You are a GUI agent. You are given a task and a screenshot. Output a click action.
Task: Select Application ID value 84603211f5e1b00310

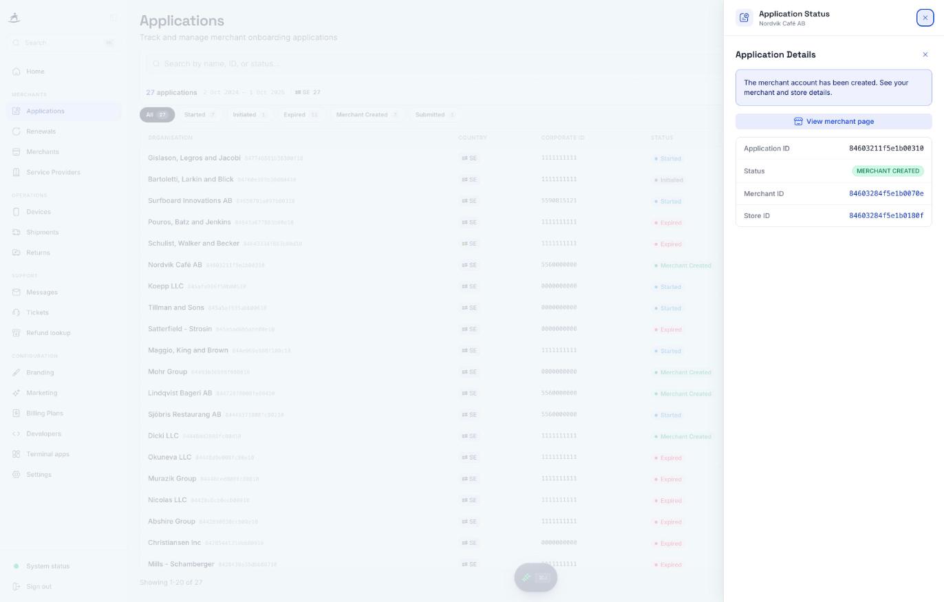[886, 149]
